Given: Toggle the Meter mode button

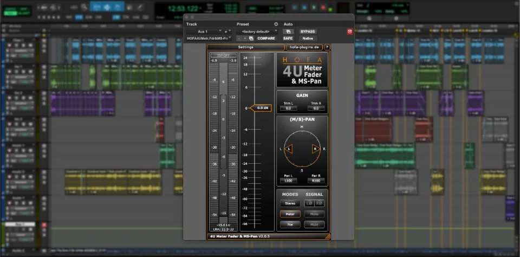Looking at the screenshot, I should [290, 214].
